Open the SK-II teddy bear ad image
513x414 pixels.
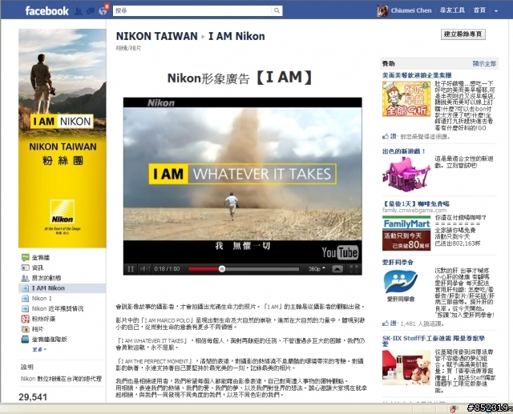click(x=406, y=368)
